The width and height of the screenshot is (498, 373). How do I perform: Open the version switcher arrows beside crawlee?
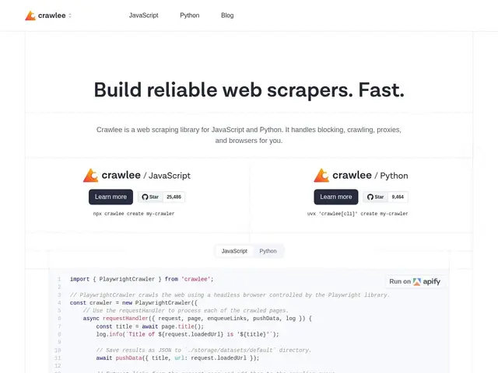coord(70,16)
